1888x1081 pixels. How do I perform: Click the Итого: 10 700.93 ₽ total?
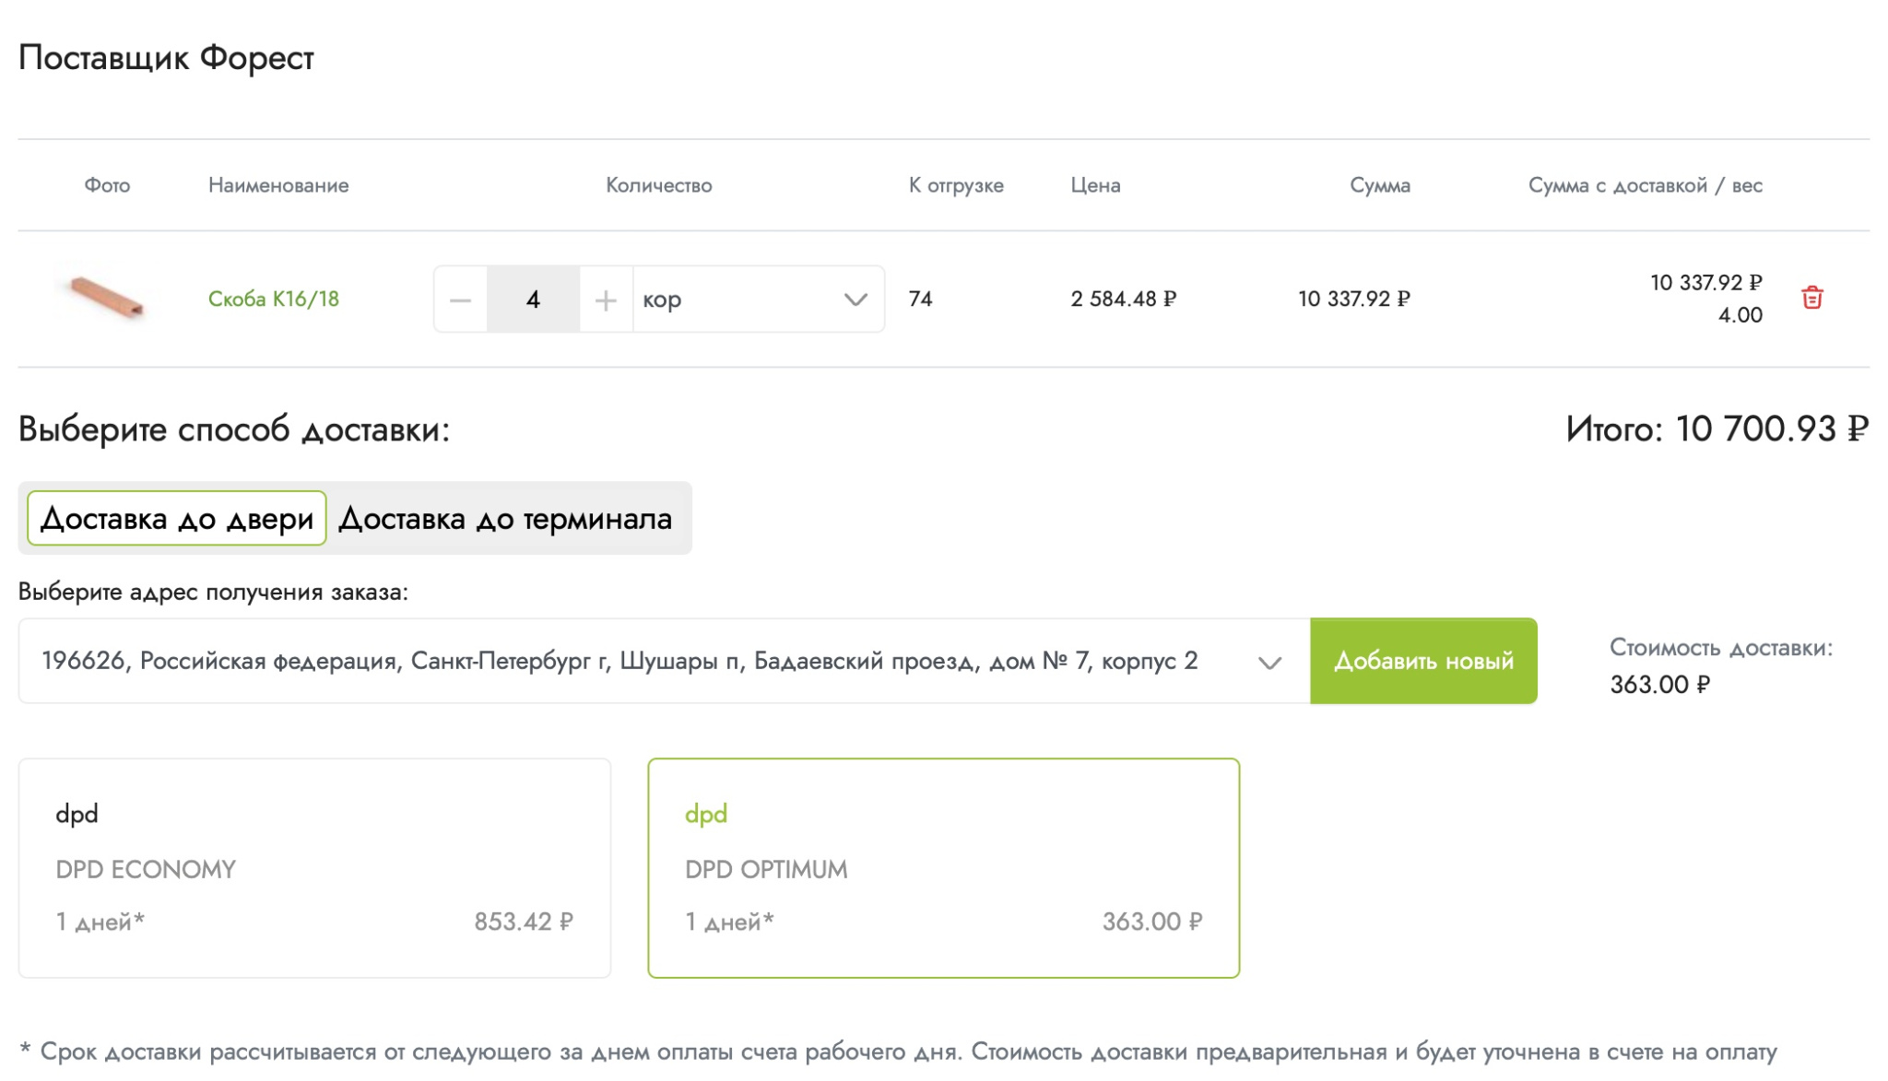(1717, 429)
